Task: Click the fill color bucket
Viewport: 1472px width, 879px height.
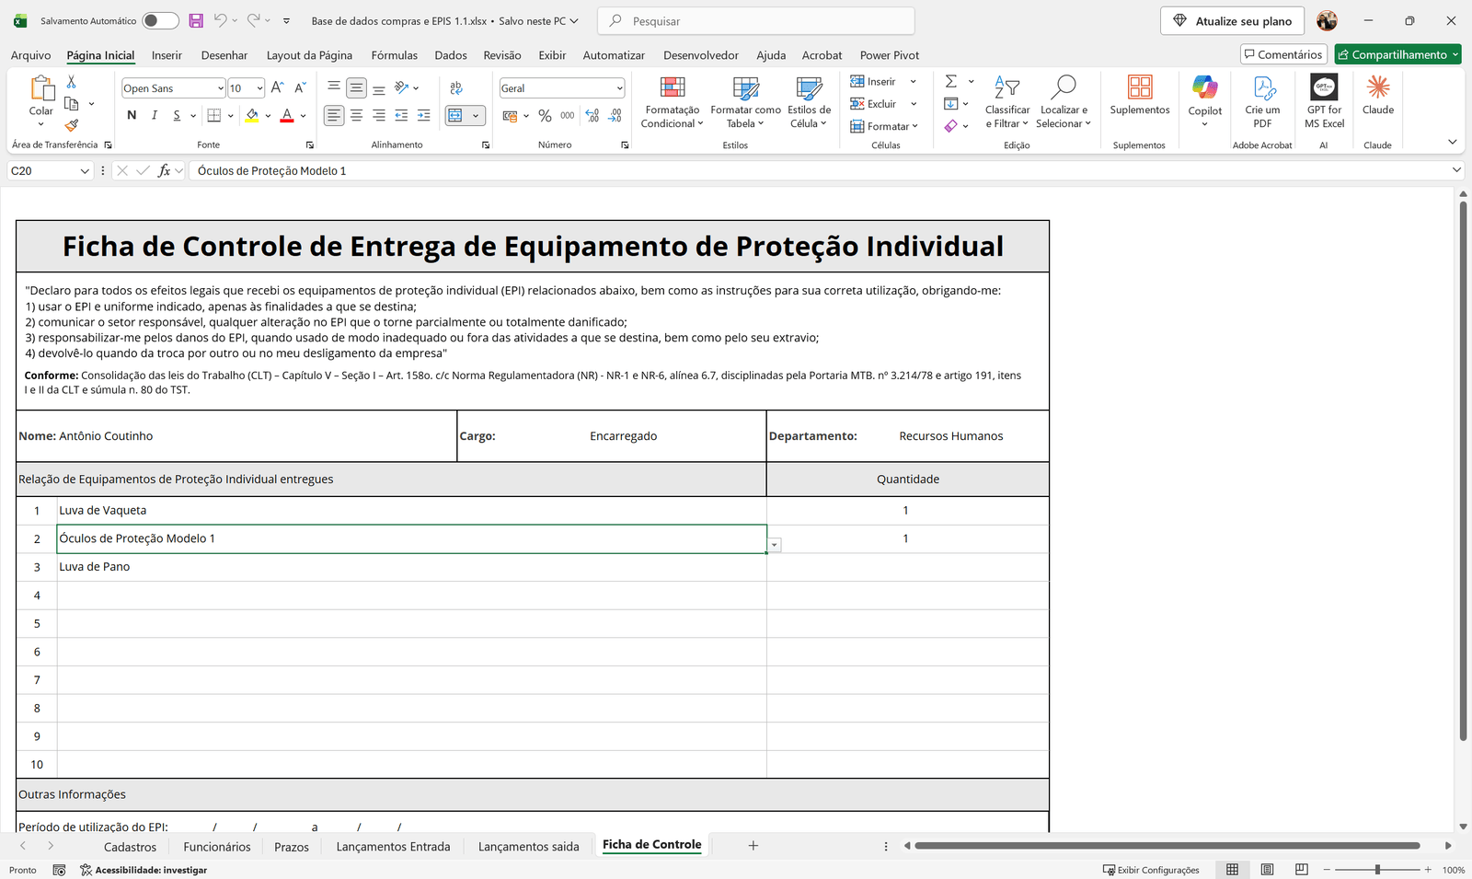Action: tap(252, 115)
